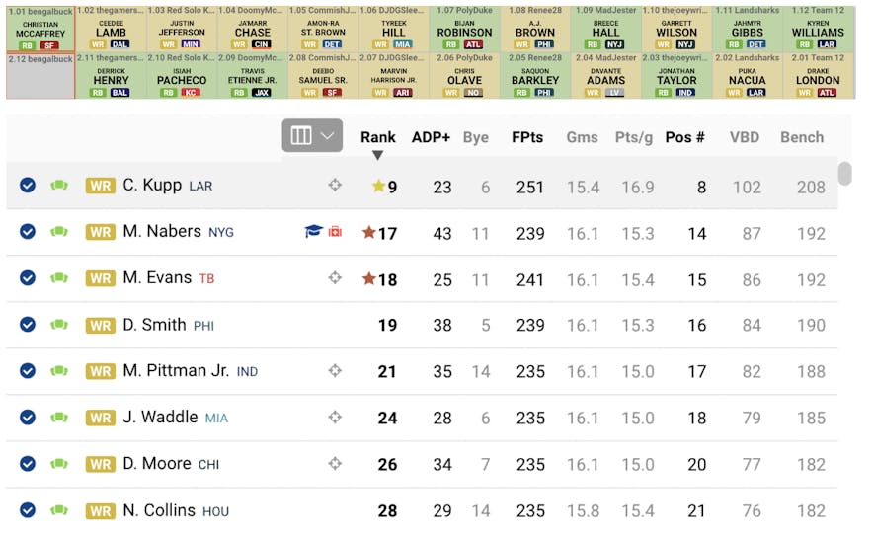Open the column layout dropdown
Viewport: 874px width, 534px height.
coord(312,135)
